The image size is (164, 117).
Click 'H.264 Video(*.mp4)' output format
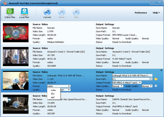click(x=122, y=59)
